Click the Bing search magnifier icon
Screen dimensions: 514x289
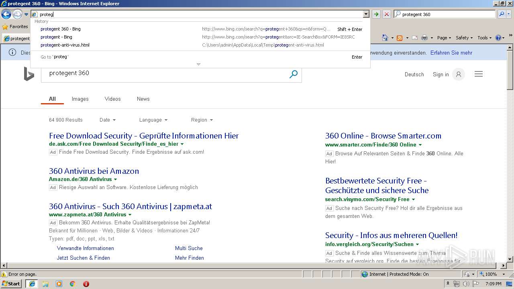tap(294, 74)
